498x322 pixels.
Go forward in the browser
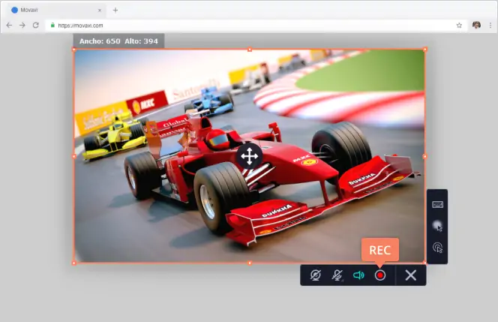[x=22, y=25]
